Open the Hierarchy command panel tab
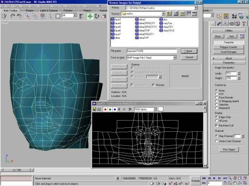The width and height of the screenshot is (249, 186). pyautogui.click(x=225, y=24)
